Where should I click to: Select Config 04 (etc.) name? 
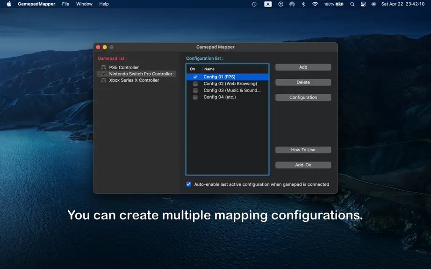click(x=220, y=97)
